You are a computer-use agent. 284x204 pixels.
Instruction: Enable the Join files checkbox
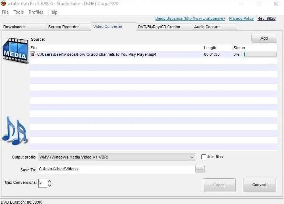pos(204,157)
